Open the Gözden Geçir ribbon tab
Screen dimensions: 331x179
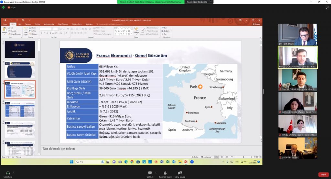point(77,24)
